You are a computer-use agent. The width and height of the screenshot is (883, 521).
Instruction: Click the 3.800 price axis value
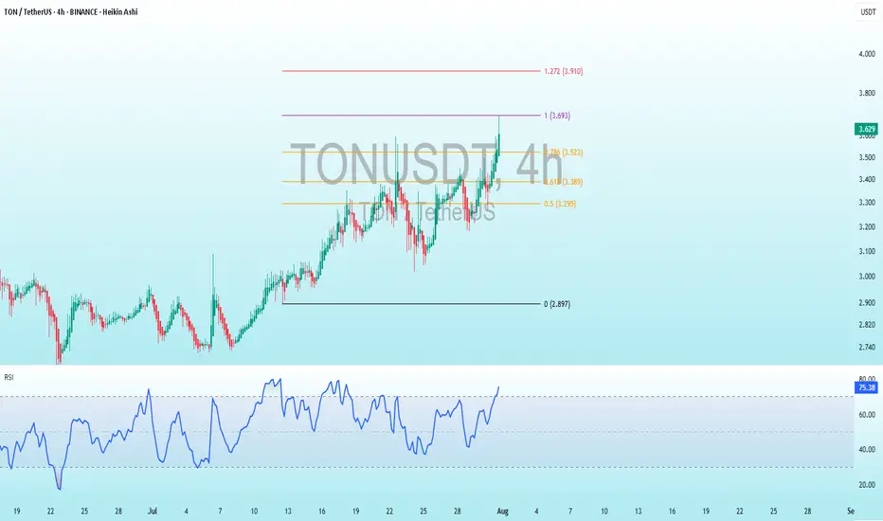pyautogui.click(x=867, y=94)
